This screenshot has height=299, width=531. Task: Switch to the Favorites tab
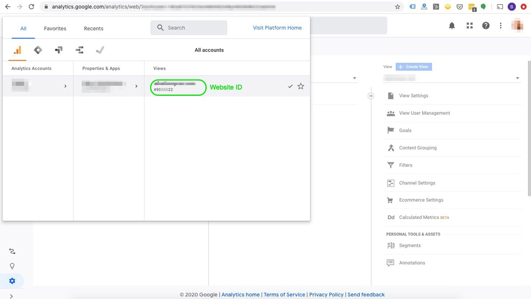(55, 28)
